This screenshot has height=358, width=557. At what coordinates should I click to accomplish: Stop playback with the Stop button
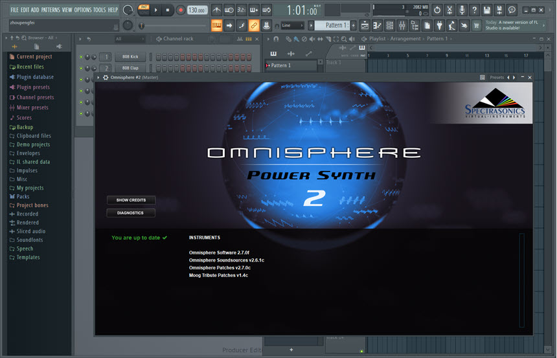168,10
